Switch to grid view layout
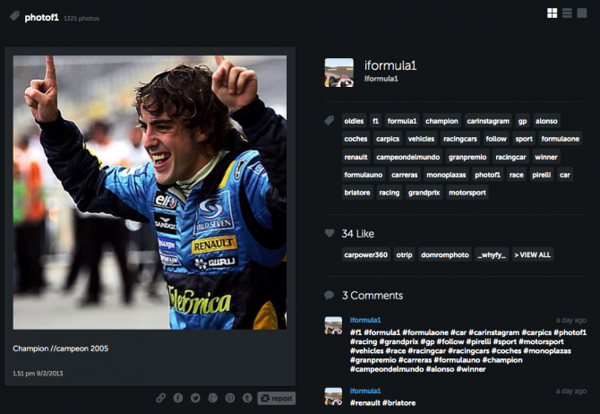Screen dimensions: 600x414 552,13
